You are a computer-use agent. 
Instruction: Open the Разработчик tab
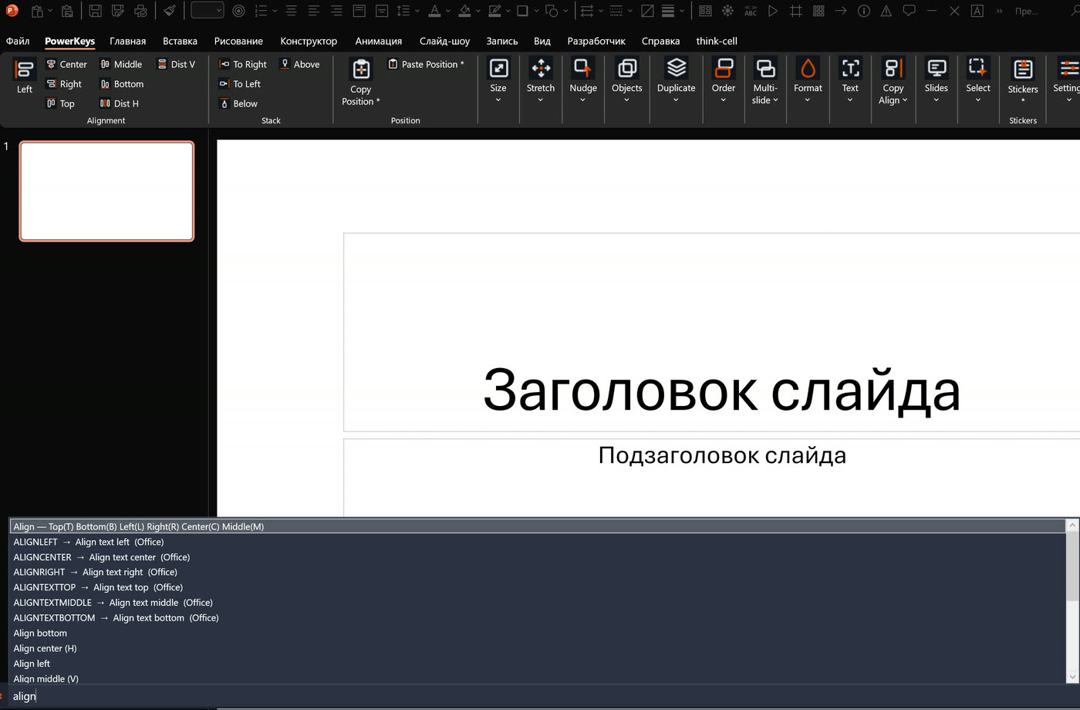point(596,41)
